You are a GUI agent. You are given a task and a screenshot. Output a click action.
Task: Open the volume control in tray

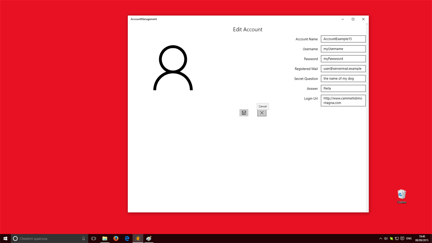(x=386, y=238)
